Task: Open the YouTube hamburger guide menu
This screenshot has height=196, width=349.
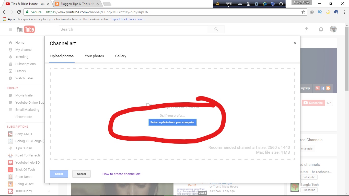Action: pos(10,29)
